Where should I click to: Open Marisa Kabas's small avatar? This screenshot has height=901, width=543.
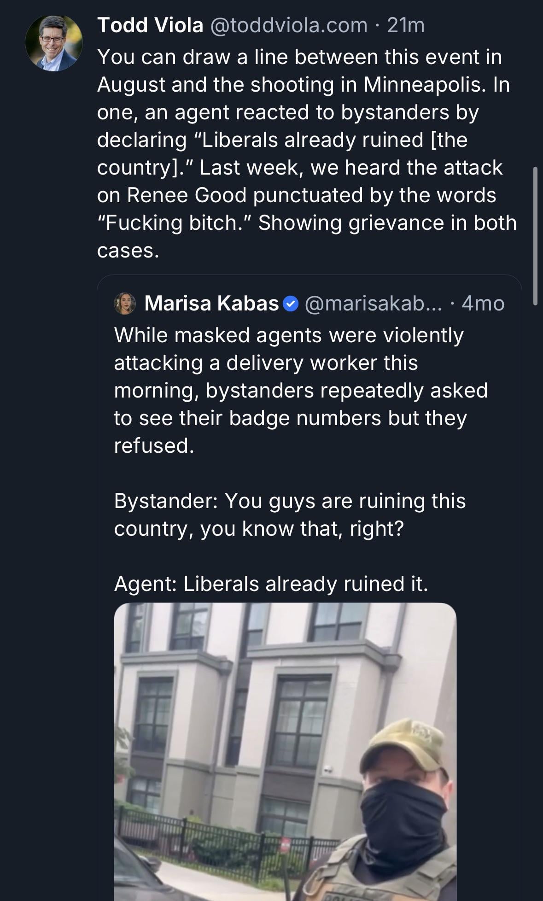pyautogui.click(x=125, y=304)
